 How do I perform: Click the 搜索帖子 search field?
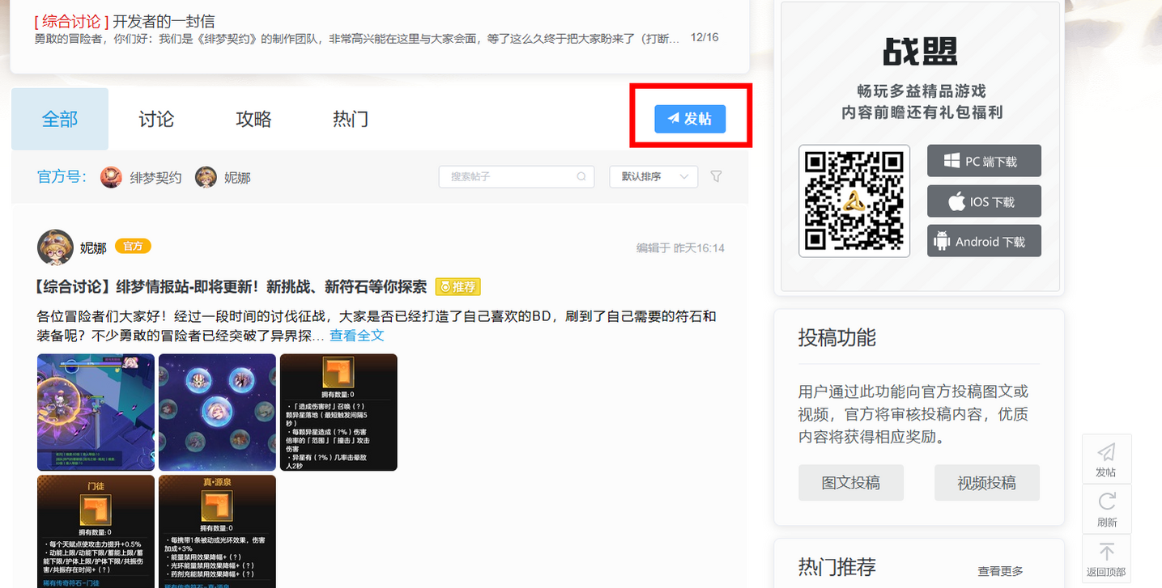coord(517,176)
